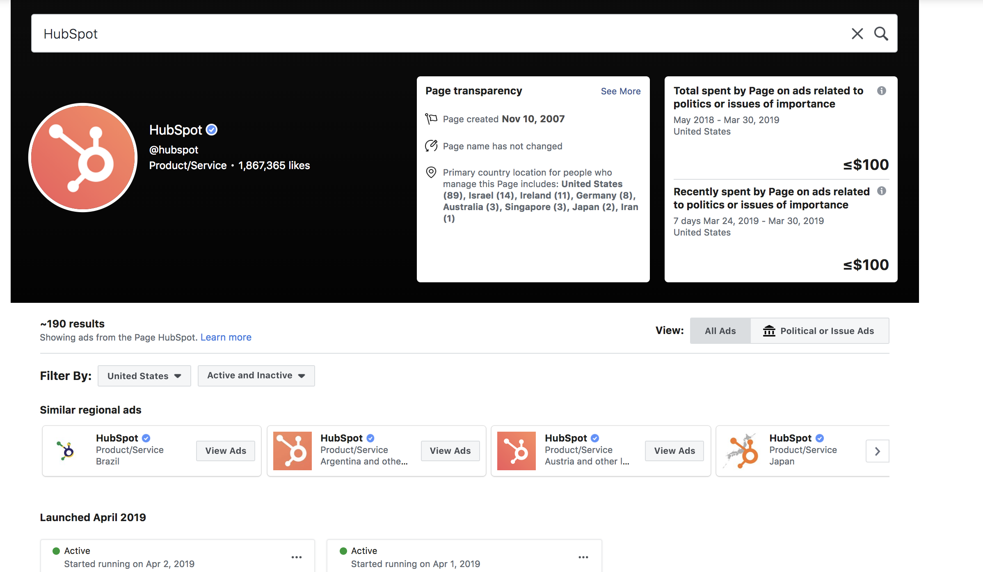Screen dimensions: 983x572
Task: Click verified badge on HubSpot Argentina card
Action: pos(370,438)
